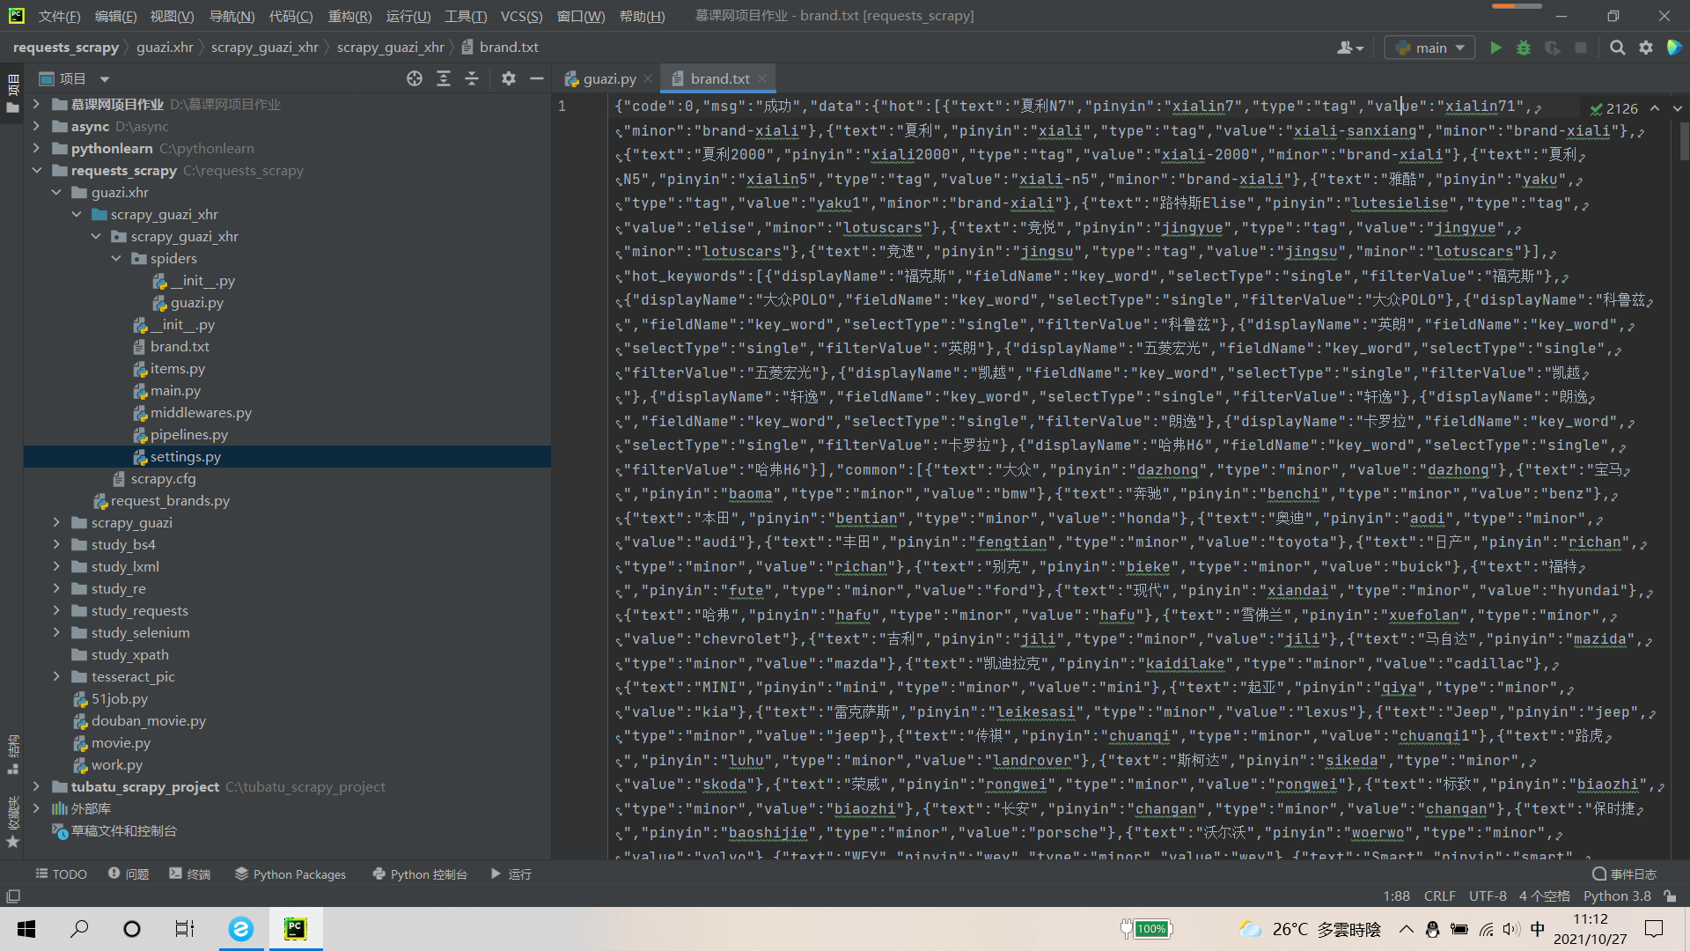Click the Collapse All tree icon

tap(472, 78)
